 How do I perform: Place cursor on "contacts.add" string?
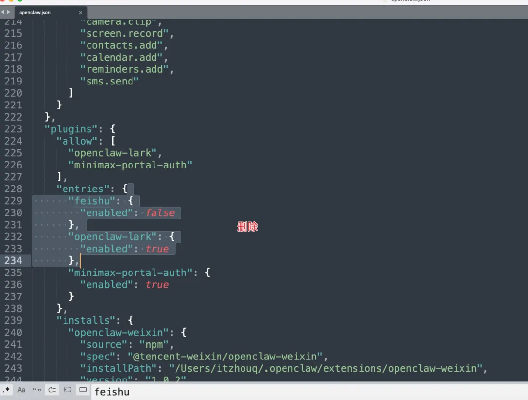click(x=121, y=45)
